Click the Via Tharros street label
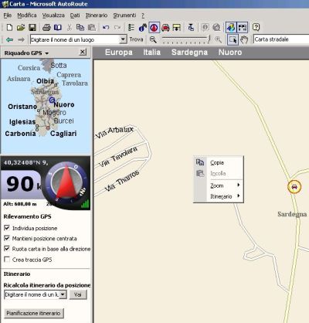 122,181
